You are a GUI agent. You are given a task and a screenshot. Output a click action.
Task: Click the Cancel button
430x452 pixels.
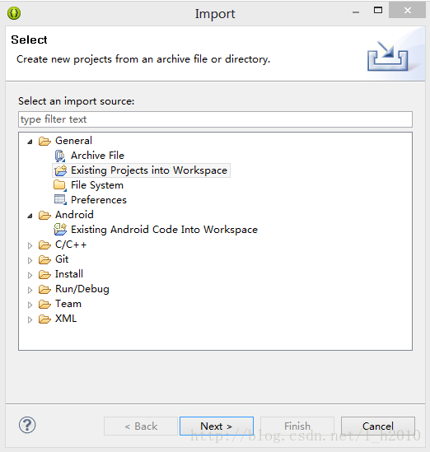[x=378, y=426]
